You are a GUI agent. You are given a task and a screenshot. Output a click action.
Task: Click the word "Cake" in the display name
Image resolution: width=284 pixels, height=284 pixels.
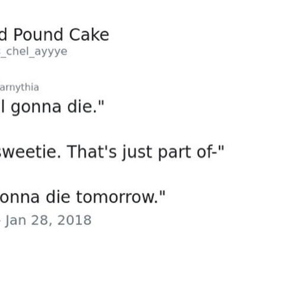pos(89,35)
